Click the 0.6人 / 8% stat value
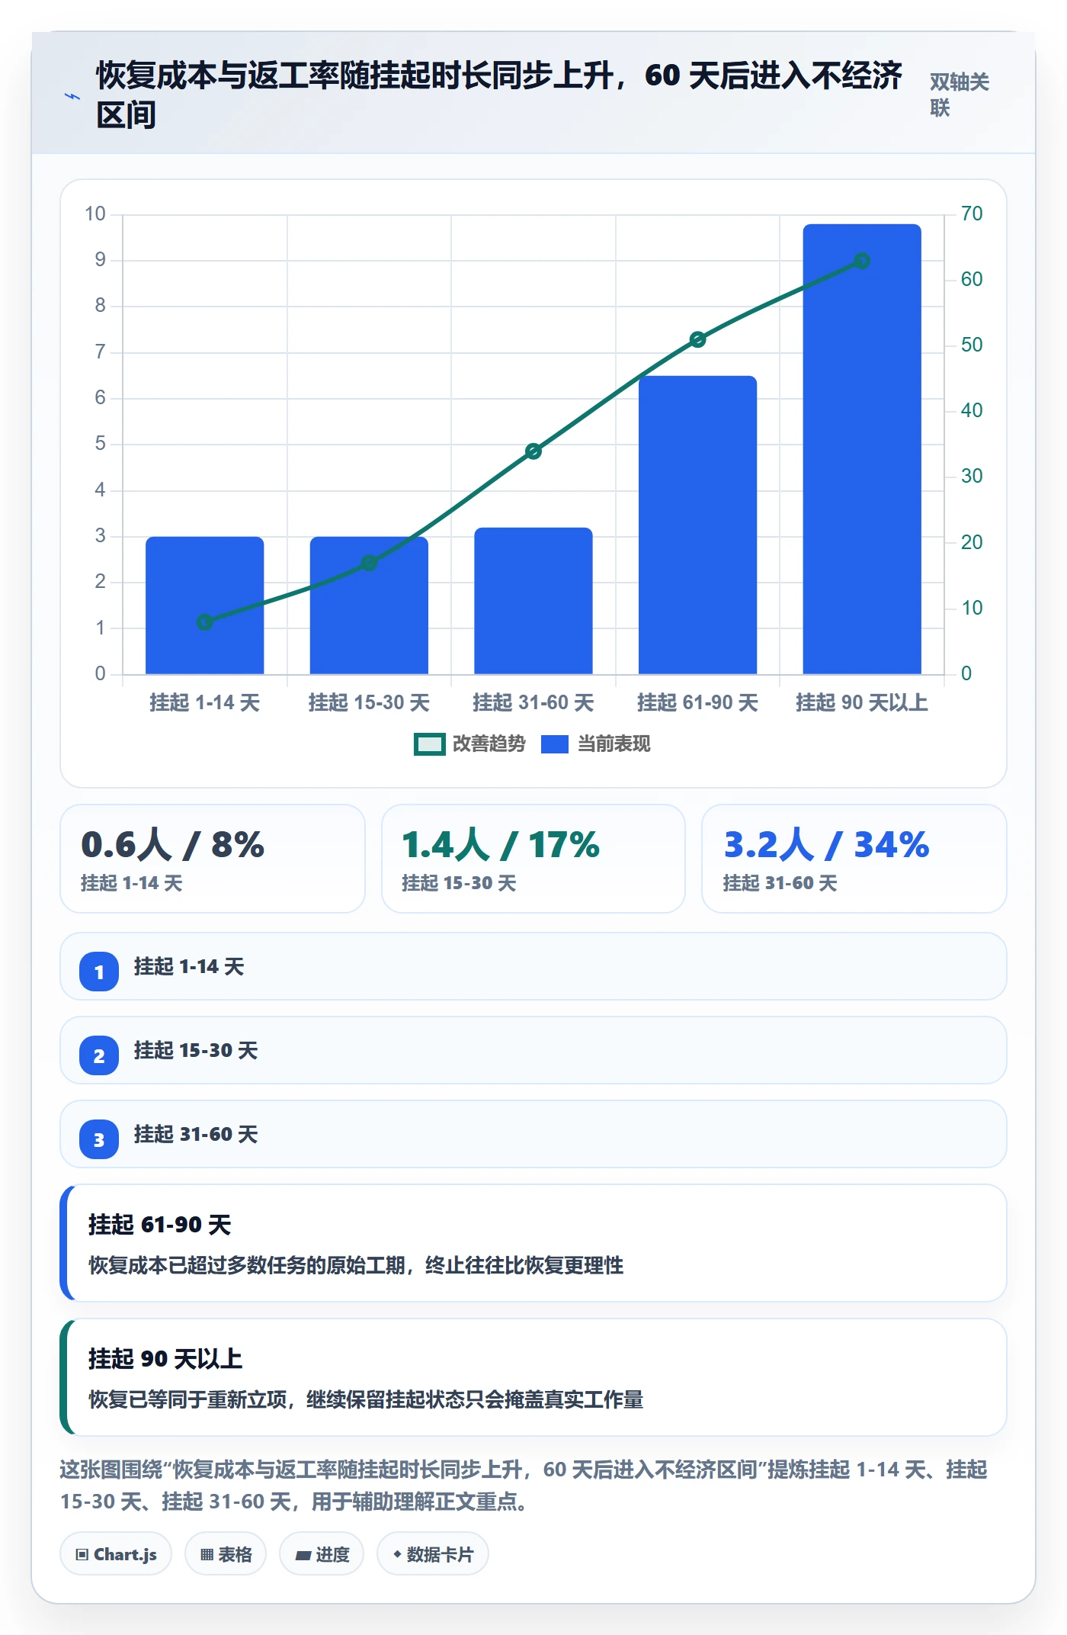Screen dimensions: 1067x1635 pyautogui.click(x=173, y=845)
